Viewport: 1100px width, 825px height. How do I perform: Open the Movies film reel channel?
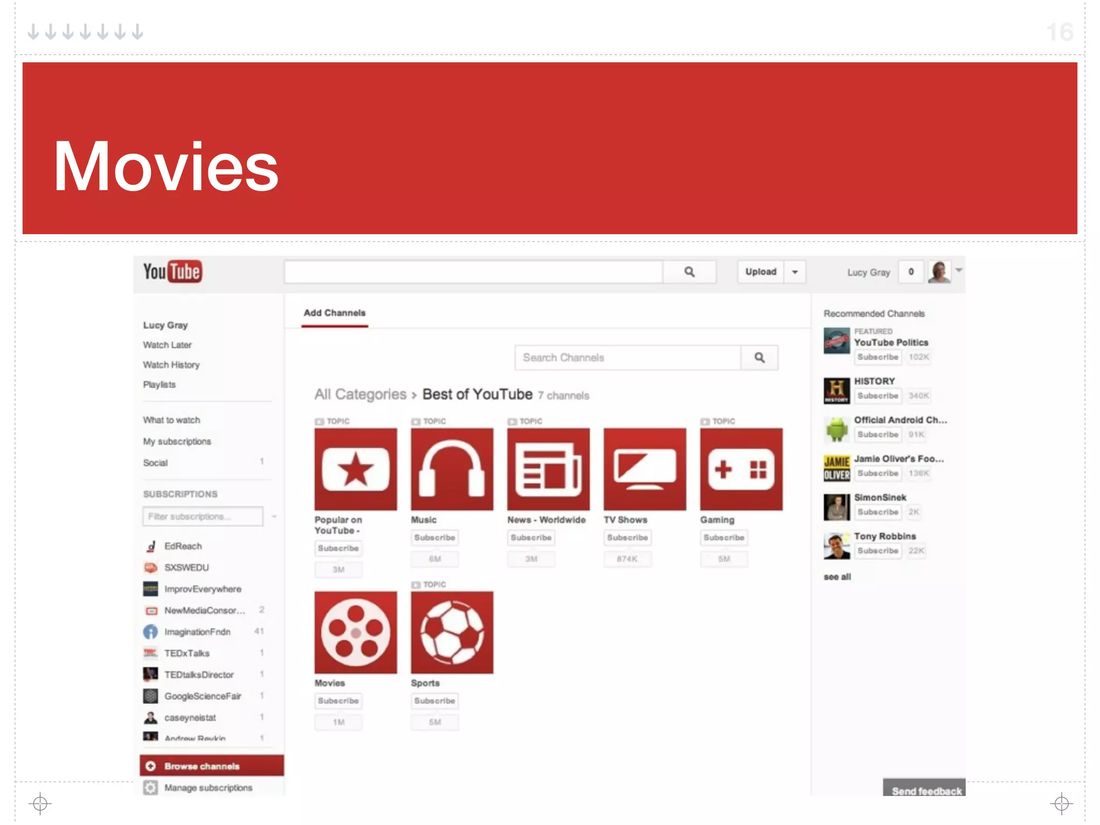click(356, 633)
